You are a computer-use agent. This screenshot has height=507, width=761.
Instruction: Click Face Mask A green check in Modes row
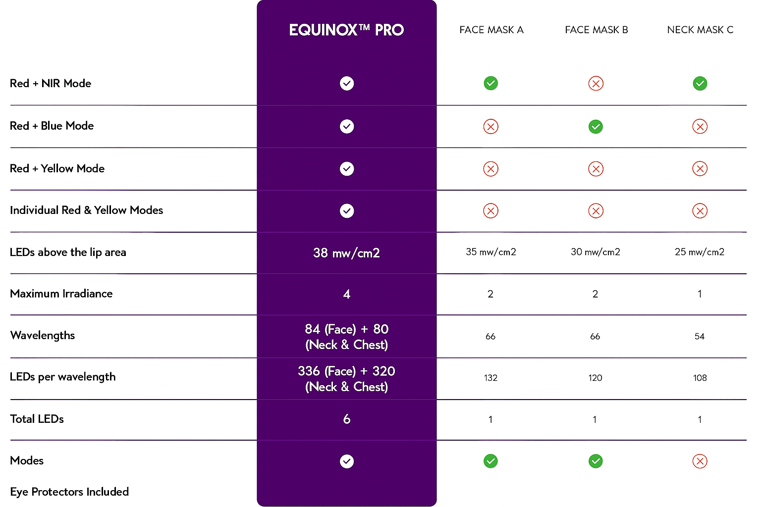[x=490, y=461]
